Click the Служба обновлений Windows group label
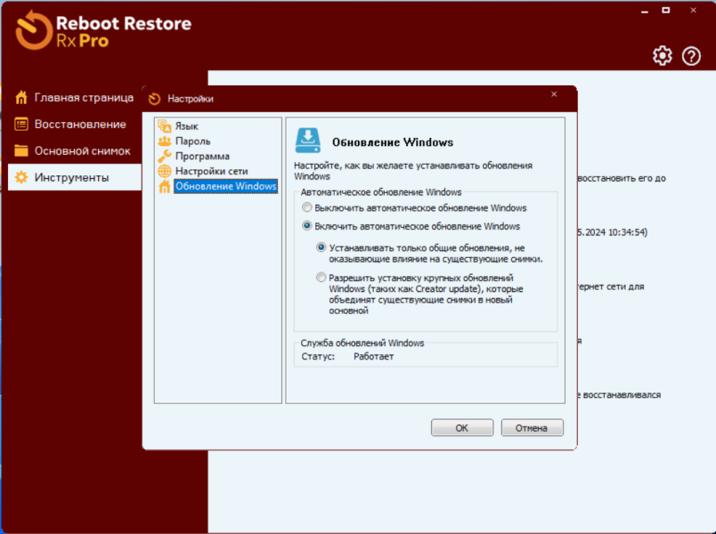This screenshot has width=716, height=534. pos(362,343)
